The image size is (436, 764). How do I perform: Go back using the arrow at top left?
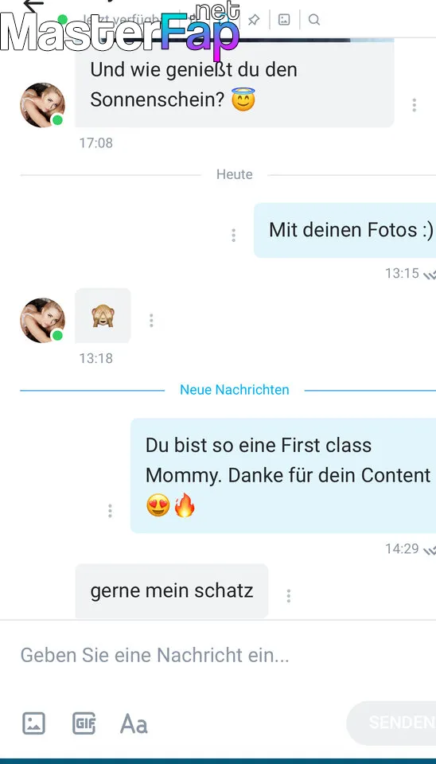tap(33, 5)
